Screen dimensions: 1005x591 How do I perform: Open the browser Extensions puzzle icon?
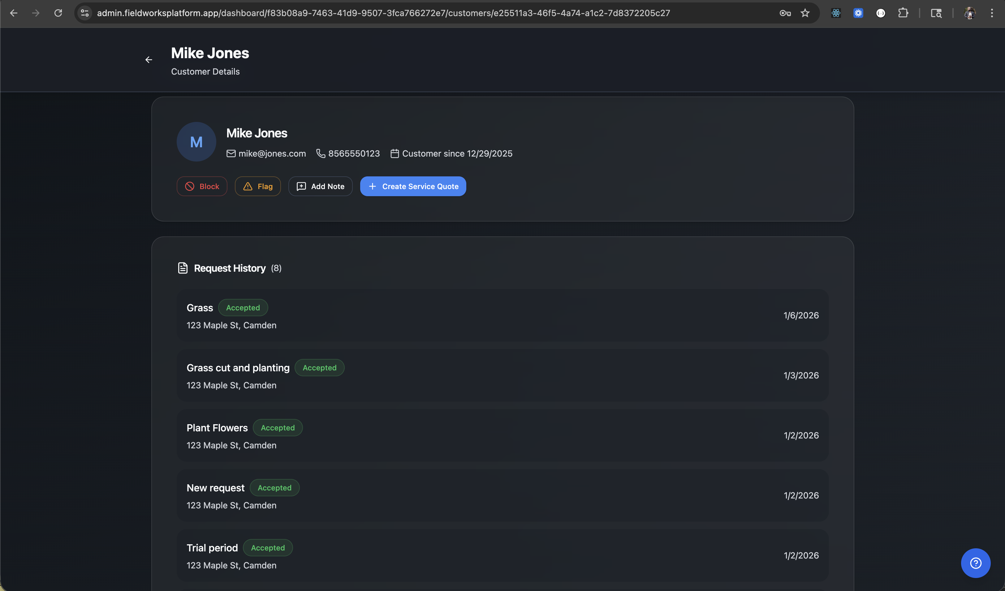click(x=903, y=13)
